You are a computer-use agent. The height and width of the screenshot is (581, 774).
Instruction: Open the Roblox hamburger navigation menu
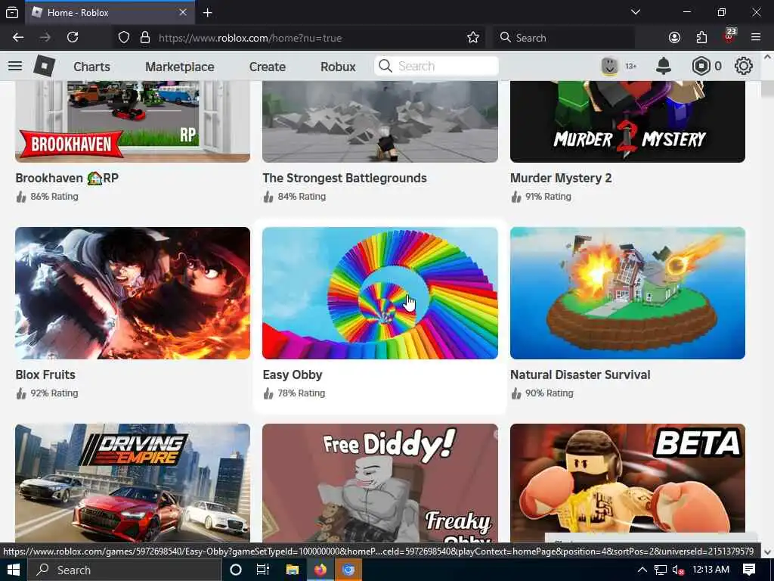pyautogui.click(x=15, y=66)
